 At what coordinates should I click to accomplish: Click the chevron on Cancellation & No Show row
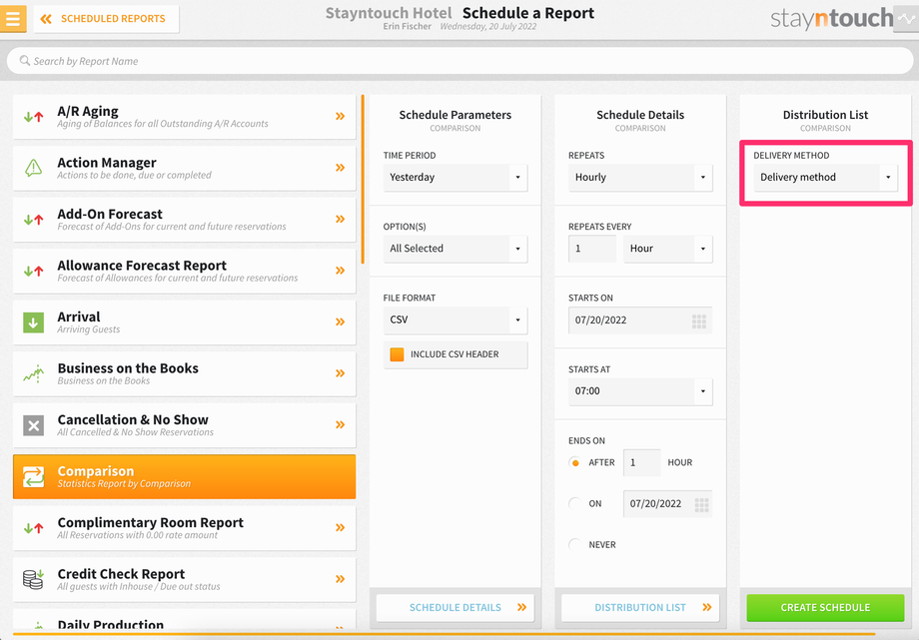point(340,425)
